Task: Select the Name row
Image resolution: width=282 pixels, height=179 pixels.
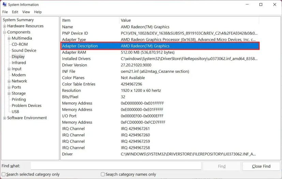Action: 160,27
